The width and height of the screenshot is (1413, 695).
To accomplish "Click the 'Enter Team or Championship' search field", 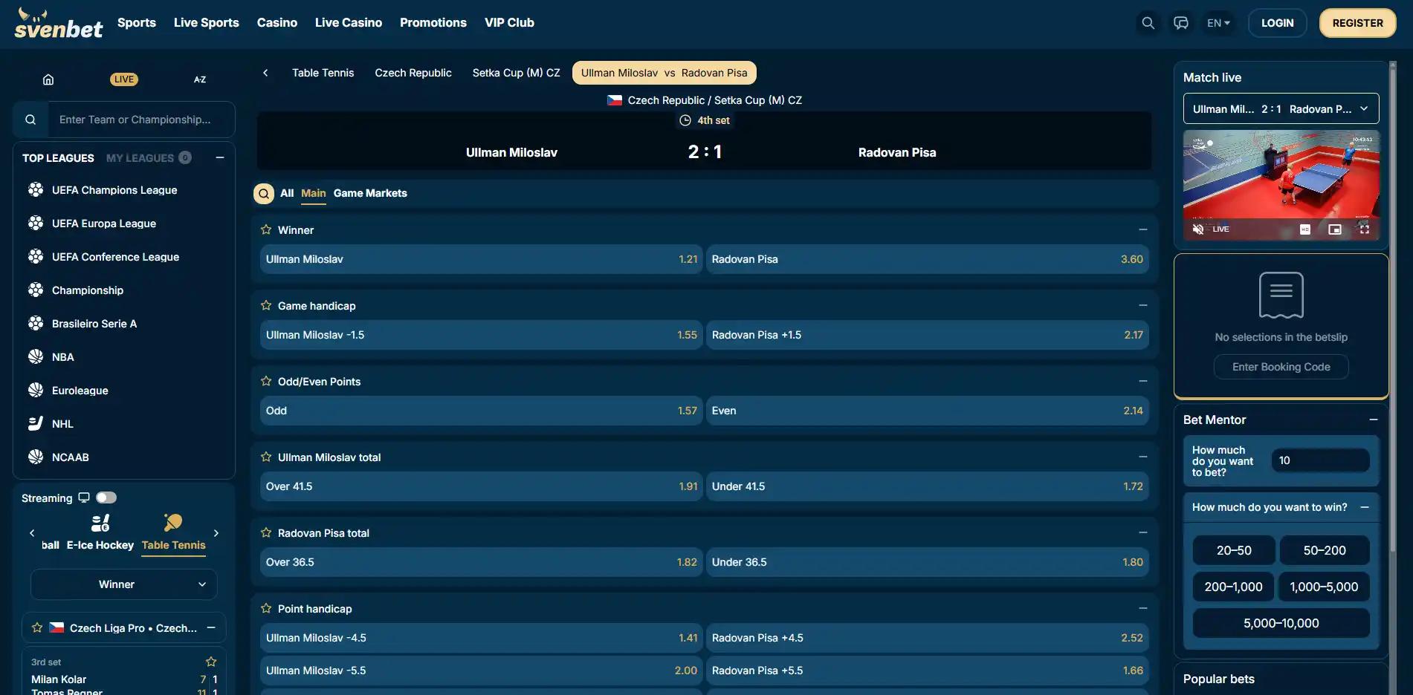I will pyautogui.click(x=141, y=120).
